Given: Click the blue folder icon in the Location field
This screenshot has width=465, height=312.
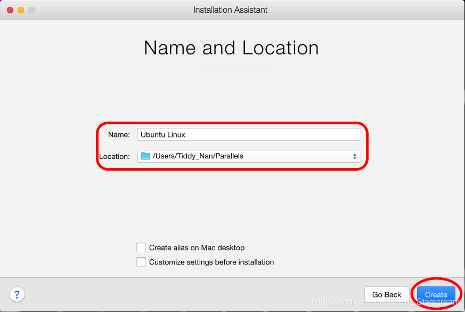Looking at the screenshot, I should click(x=145, y=156).
